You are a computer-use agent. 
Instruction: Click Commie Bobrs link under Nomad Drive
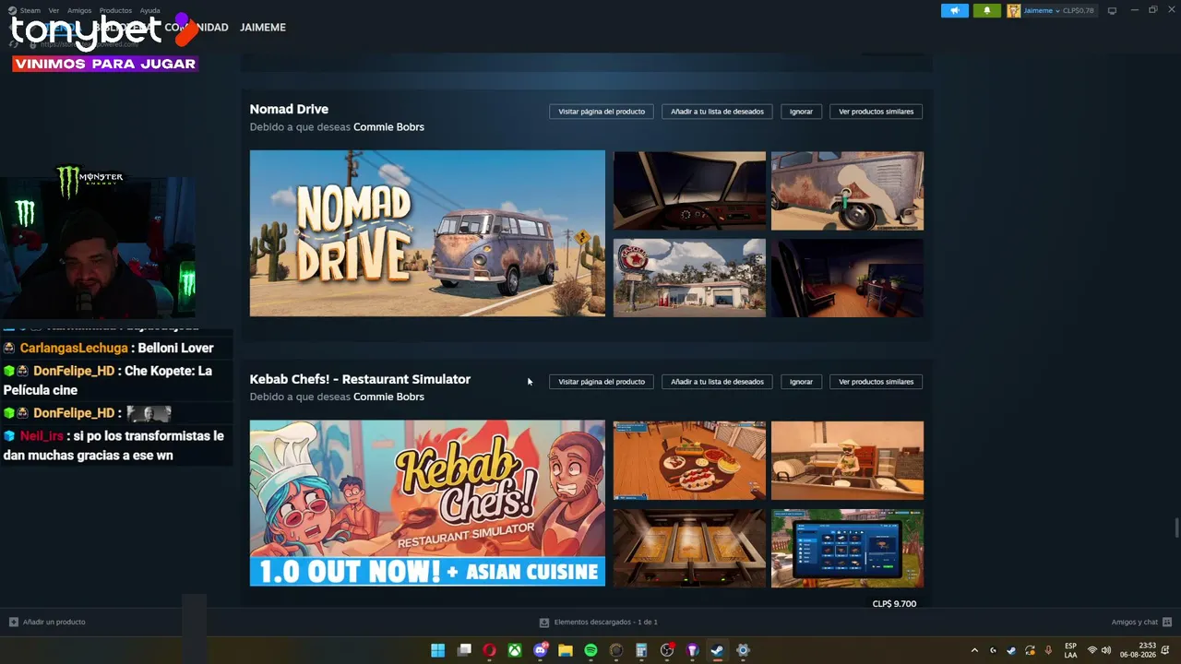click(388, 127)
